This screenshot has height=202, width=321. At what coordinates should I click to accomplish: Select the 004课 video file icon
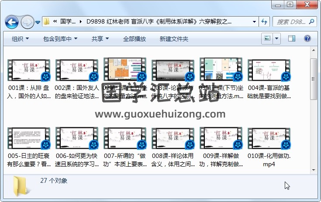pyautogui.click(x=269, y=70)
